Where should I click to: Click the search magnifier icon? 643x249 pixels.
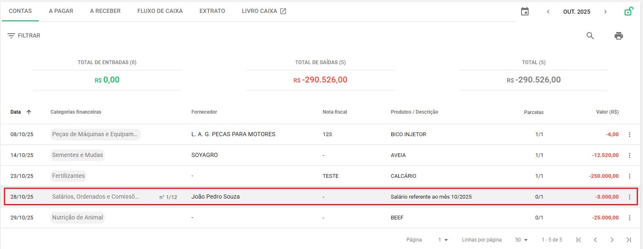coord(590,36)
